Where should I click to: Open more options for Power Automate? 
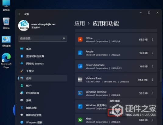click(x=153, y=66)
